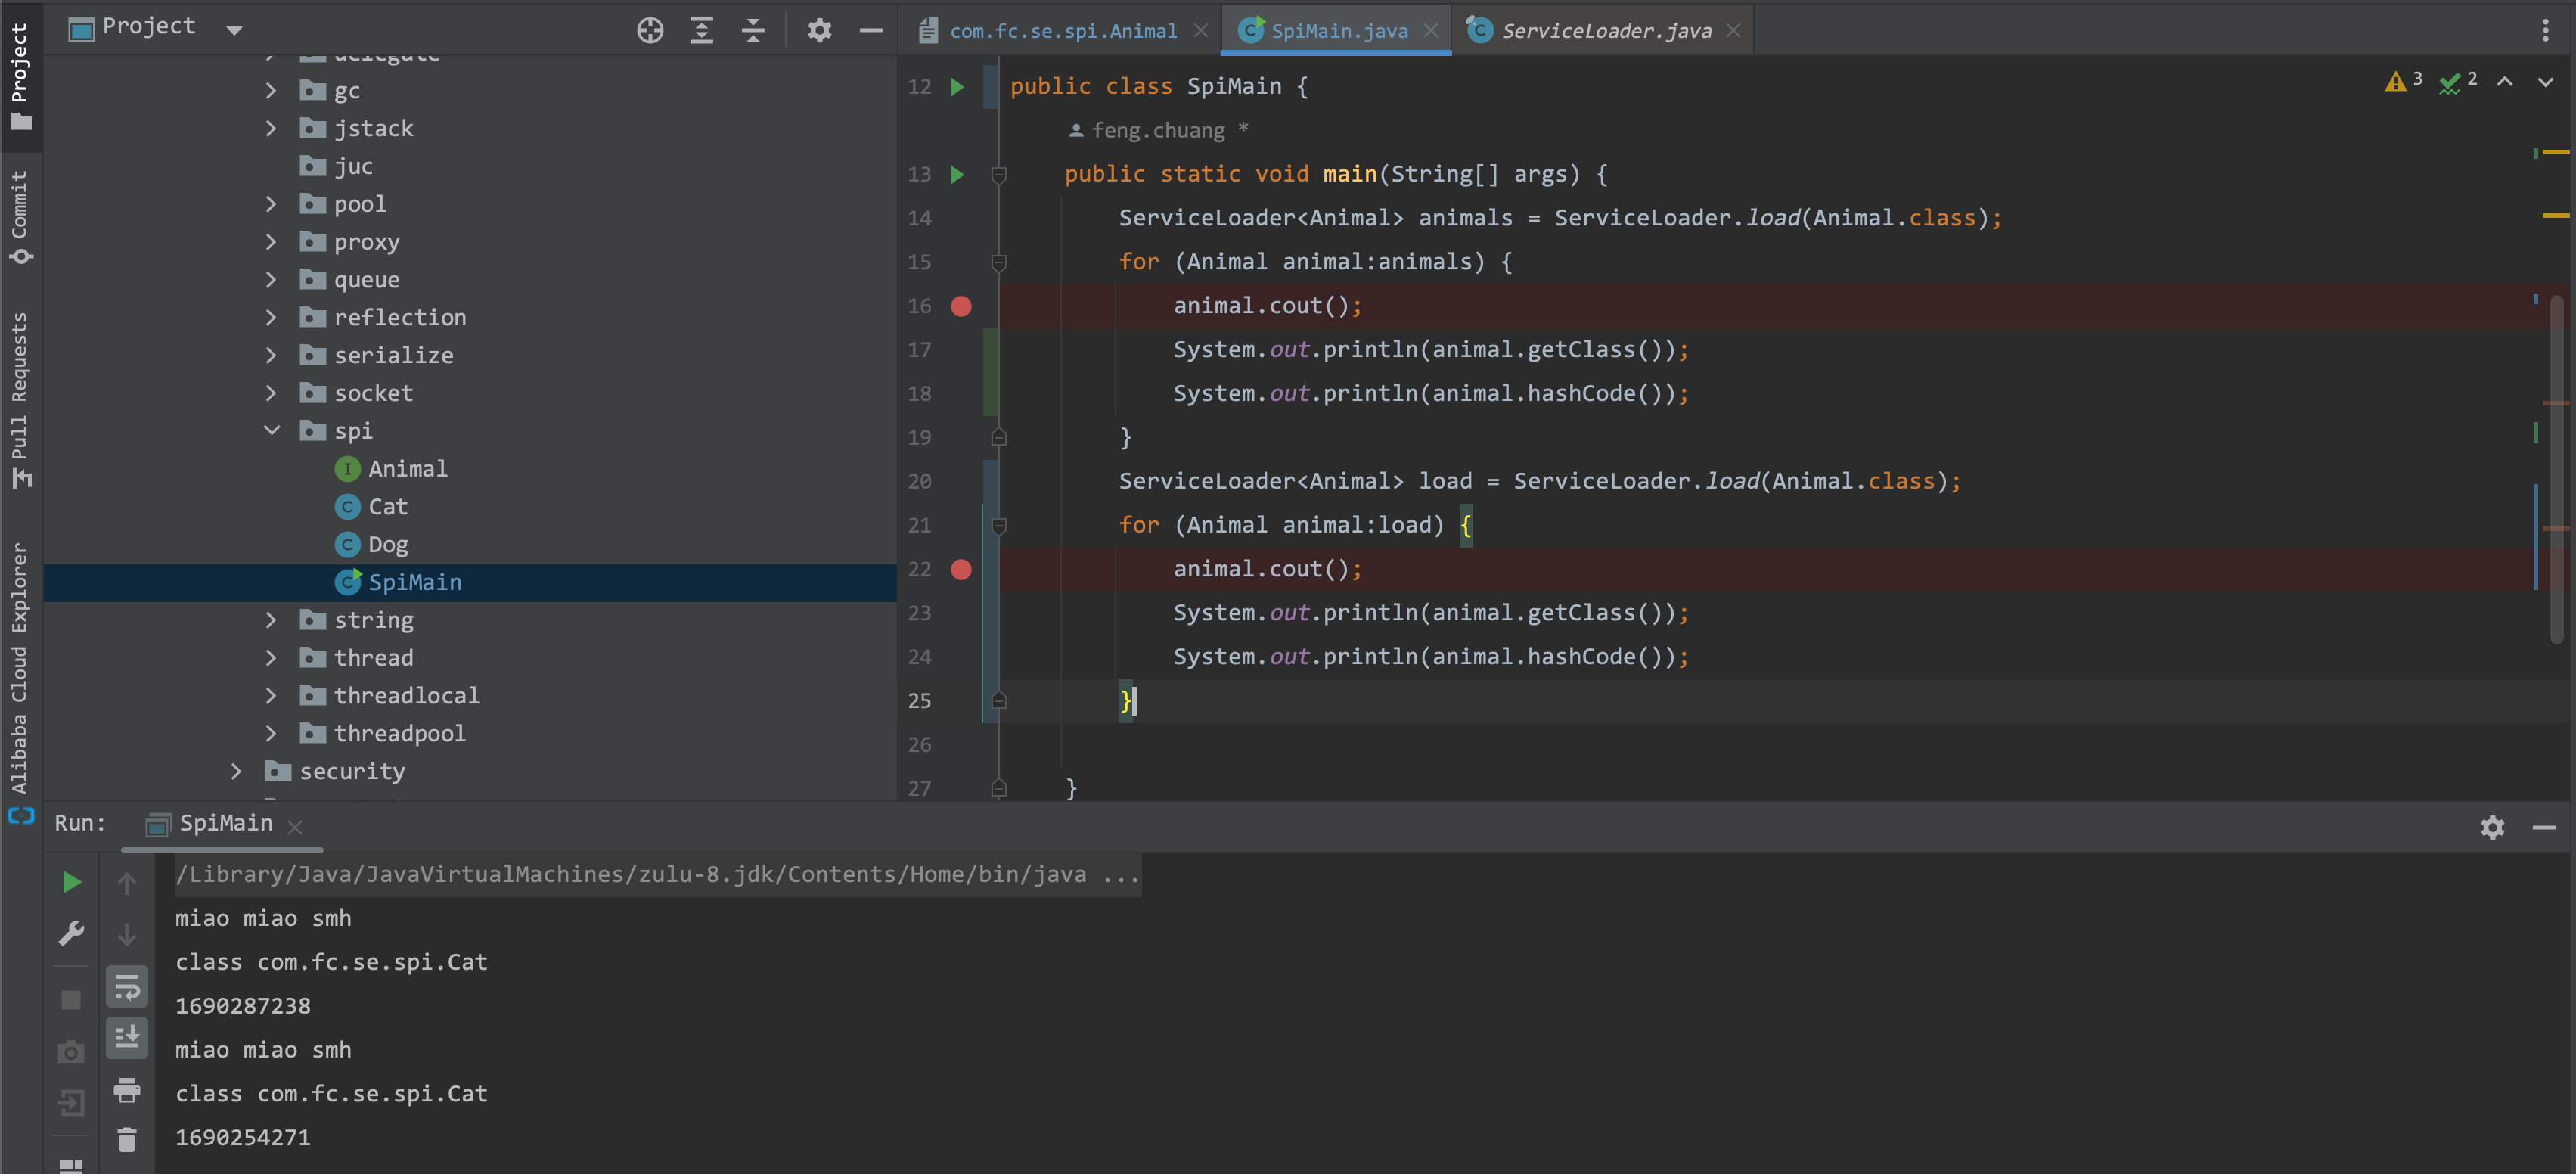Expand the proxy folder
Image resolution: width=2576 pixels, height=1174 pixels.
271,242
